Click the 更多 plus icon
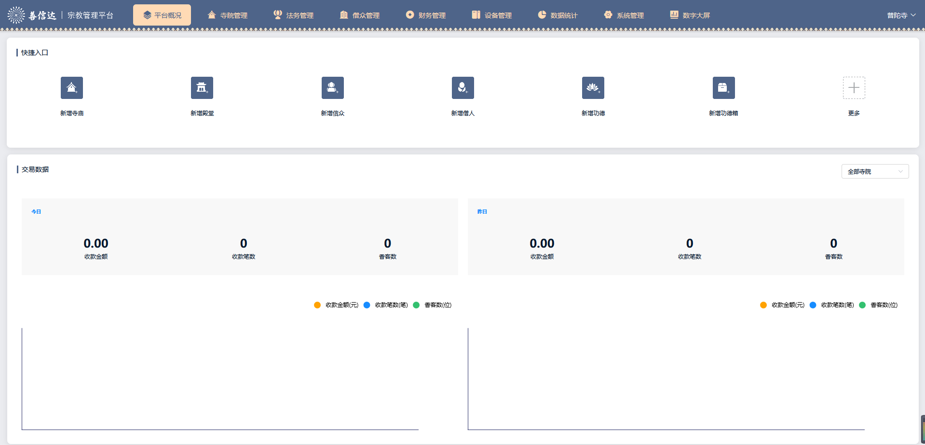 click(854, 88)
